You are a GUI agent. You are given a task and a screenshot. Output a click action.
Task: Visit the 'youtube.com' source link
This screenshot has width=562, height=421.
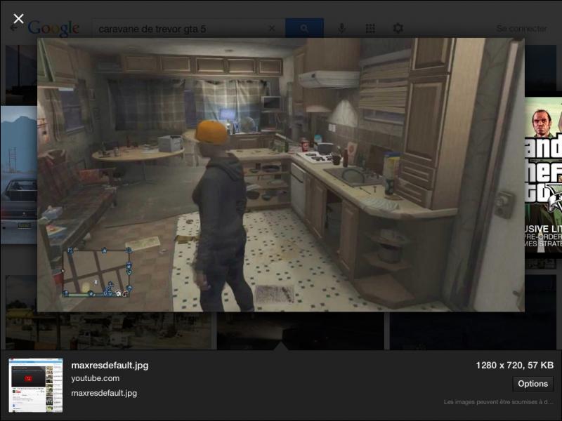coord(96,378)
